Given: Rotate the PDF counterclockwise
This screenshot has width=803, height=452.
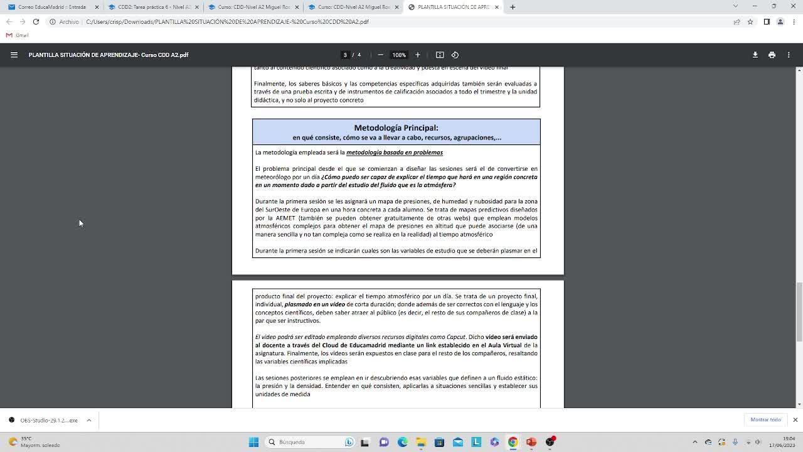Looking at the screenshot, I should [455, 55].
